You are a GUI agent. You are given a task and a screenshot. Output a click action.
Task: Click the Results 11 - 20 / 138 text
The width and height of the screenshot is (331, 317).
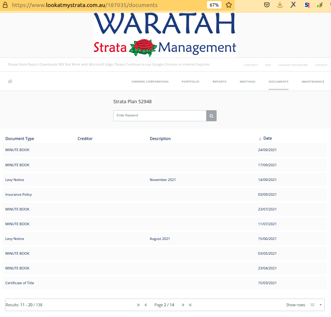point(24,305)
